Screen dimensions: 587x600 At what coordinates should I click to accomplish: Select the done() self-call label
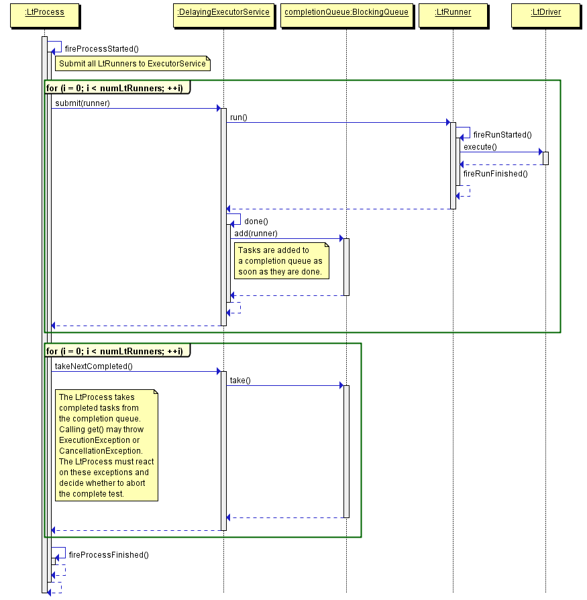click(x=256, y=221)
